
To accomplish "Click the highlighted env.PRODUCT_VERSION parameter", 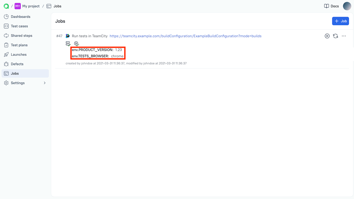I will (x=98, y=50).
